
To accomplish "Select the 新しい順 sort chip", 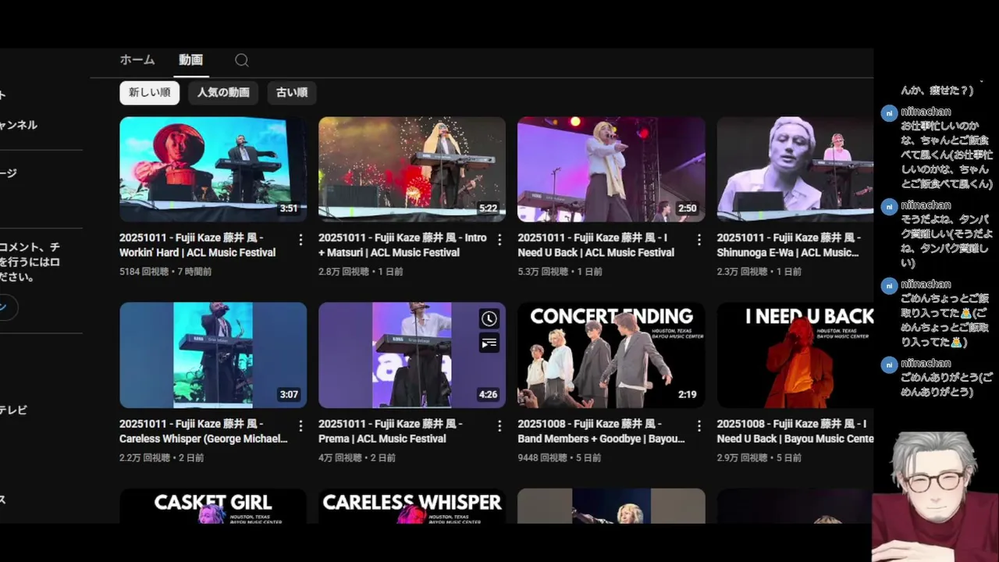I will click(149, 92).
